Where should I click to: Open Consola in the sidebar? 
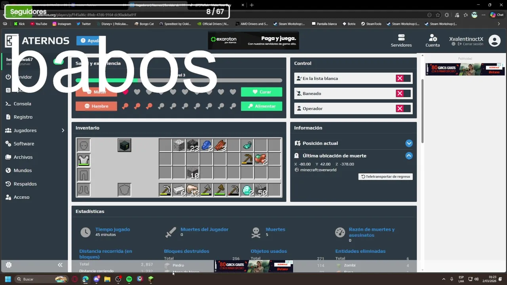(22, 104)
